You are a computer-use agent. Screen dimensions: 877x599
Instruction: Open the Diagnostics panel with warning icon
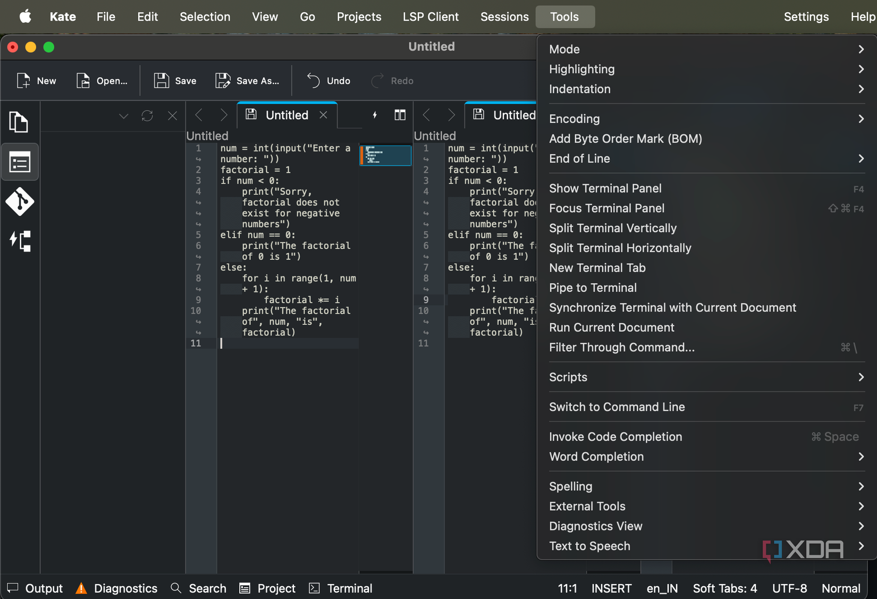tap(116, 588)
